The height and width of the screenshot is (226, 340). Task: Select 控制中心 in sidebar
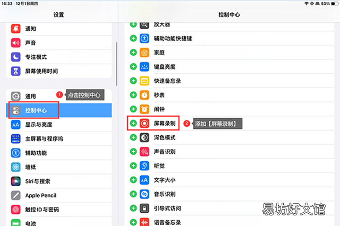coord(59,110)
